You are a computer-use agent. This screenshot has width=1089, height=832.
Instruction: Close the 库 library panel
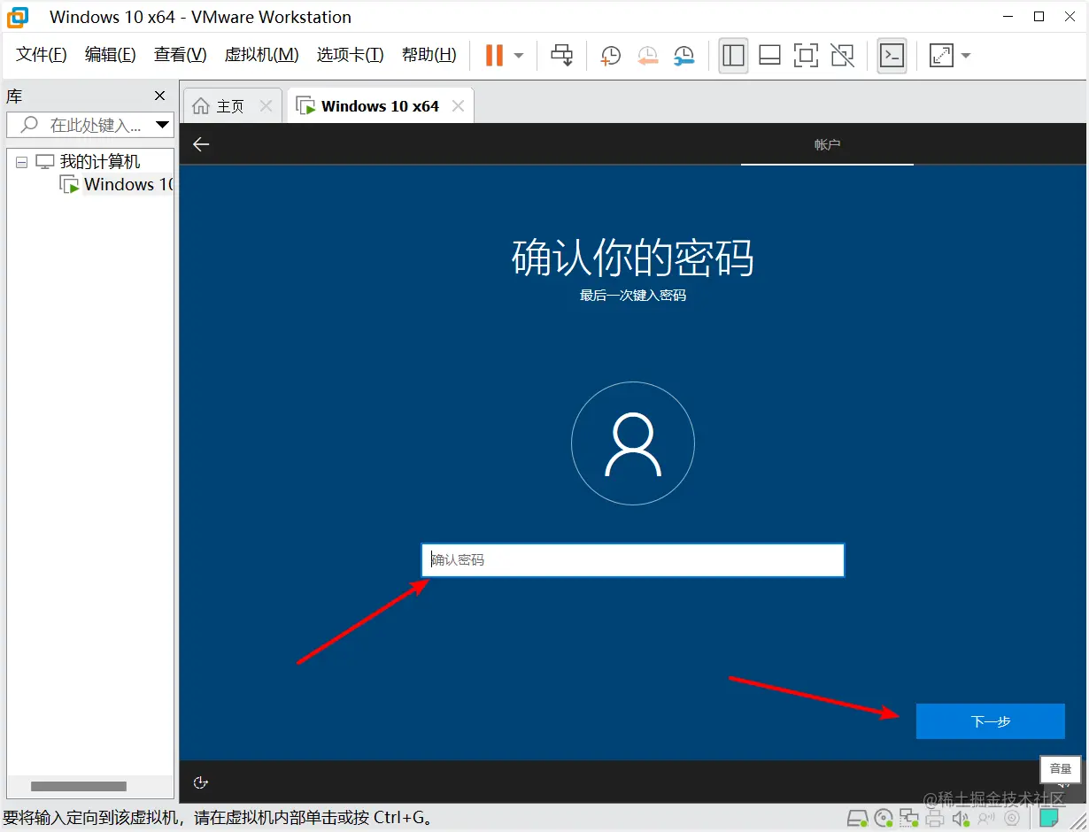160,96
